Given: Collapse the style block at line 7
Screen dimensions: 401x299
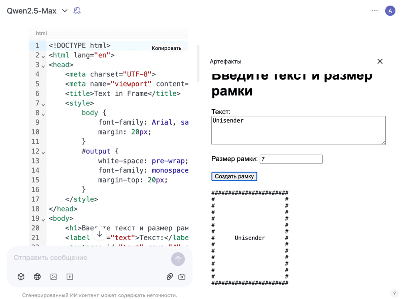Looking at the screenshot, I should coord(43,104).
